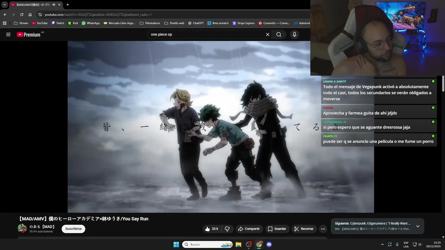Open the ChatGPT bookmark
Image resolution: width=445 pixels, height=250 pixels.
pyautogui.click(x=196, y=23)
